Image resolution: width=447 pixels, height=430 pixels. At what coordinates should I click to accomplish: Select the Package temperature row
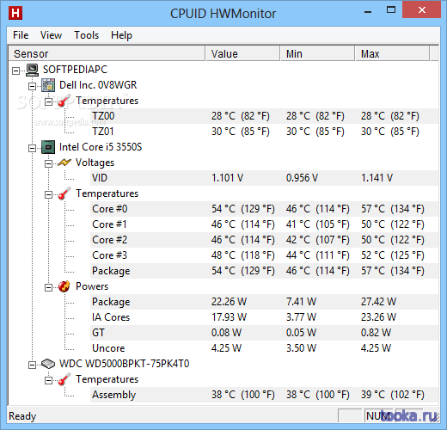click(x=264, y=271)
